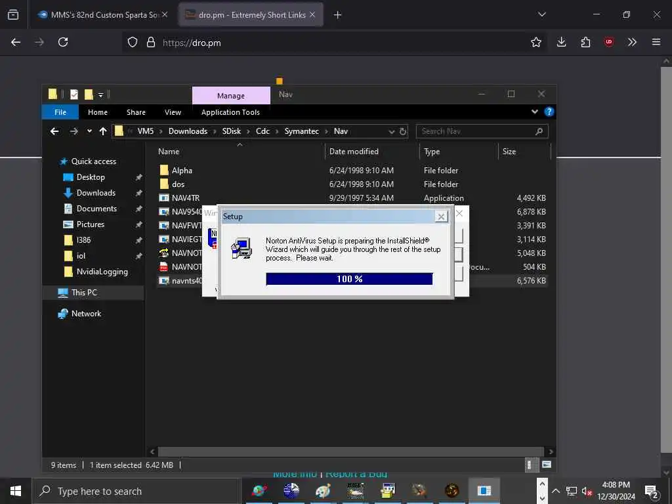Image resolution: width=672 pixels, height=504 pixels.
Task: Switch Explorer to large icons view toggle
Action: (546, 465)
